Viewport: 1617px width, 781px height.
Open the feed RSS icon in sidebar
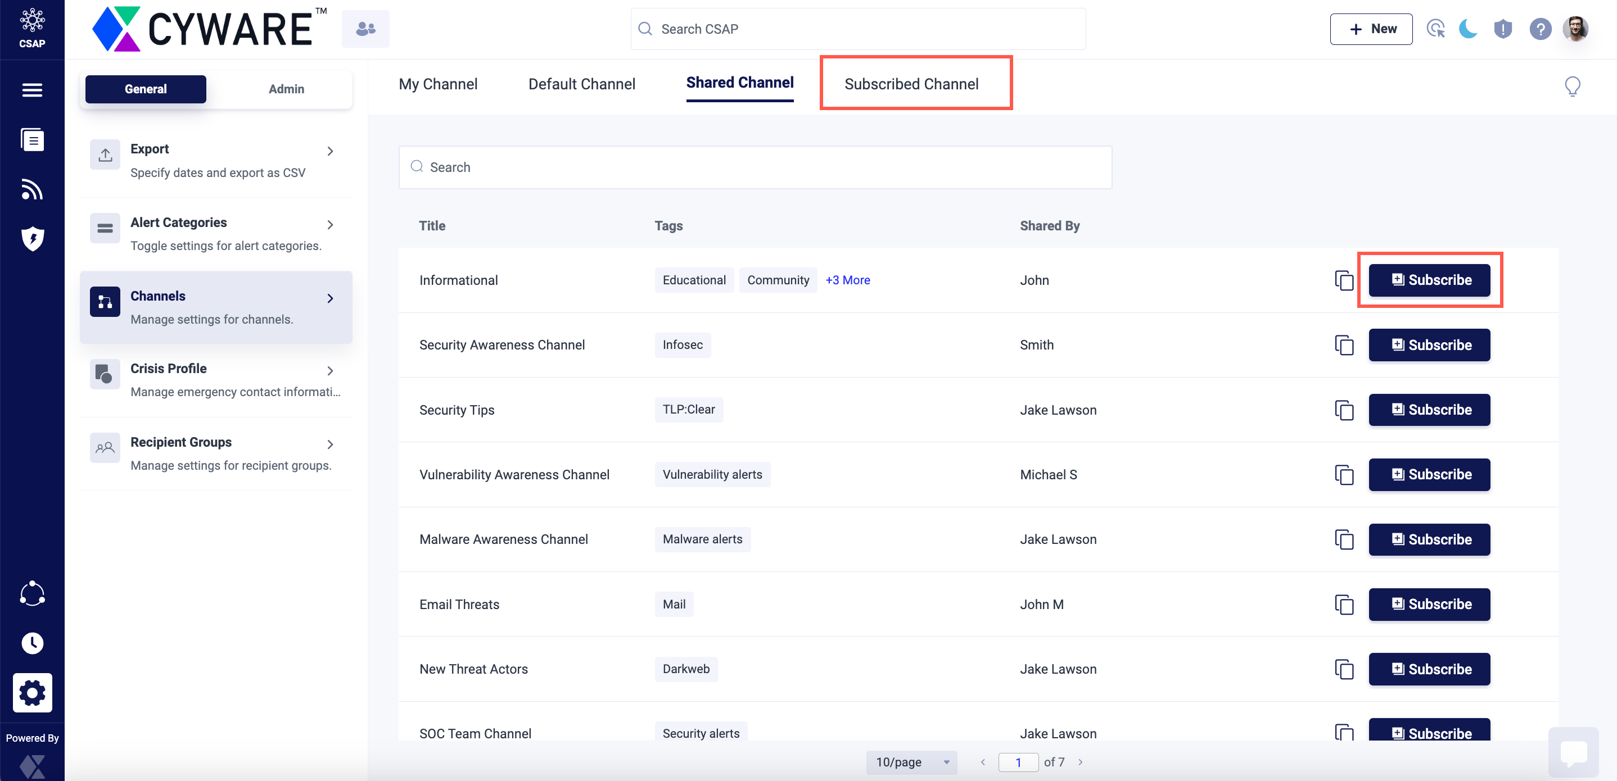32,189
